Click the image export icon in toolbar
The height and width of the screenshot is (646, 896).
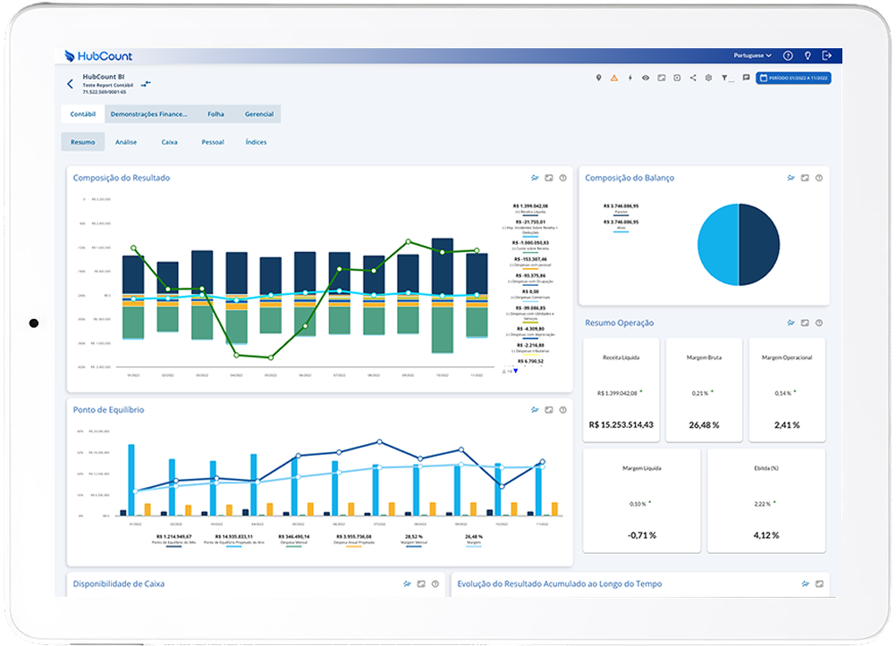click(661, 78)
